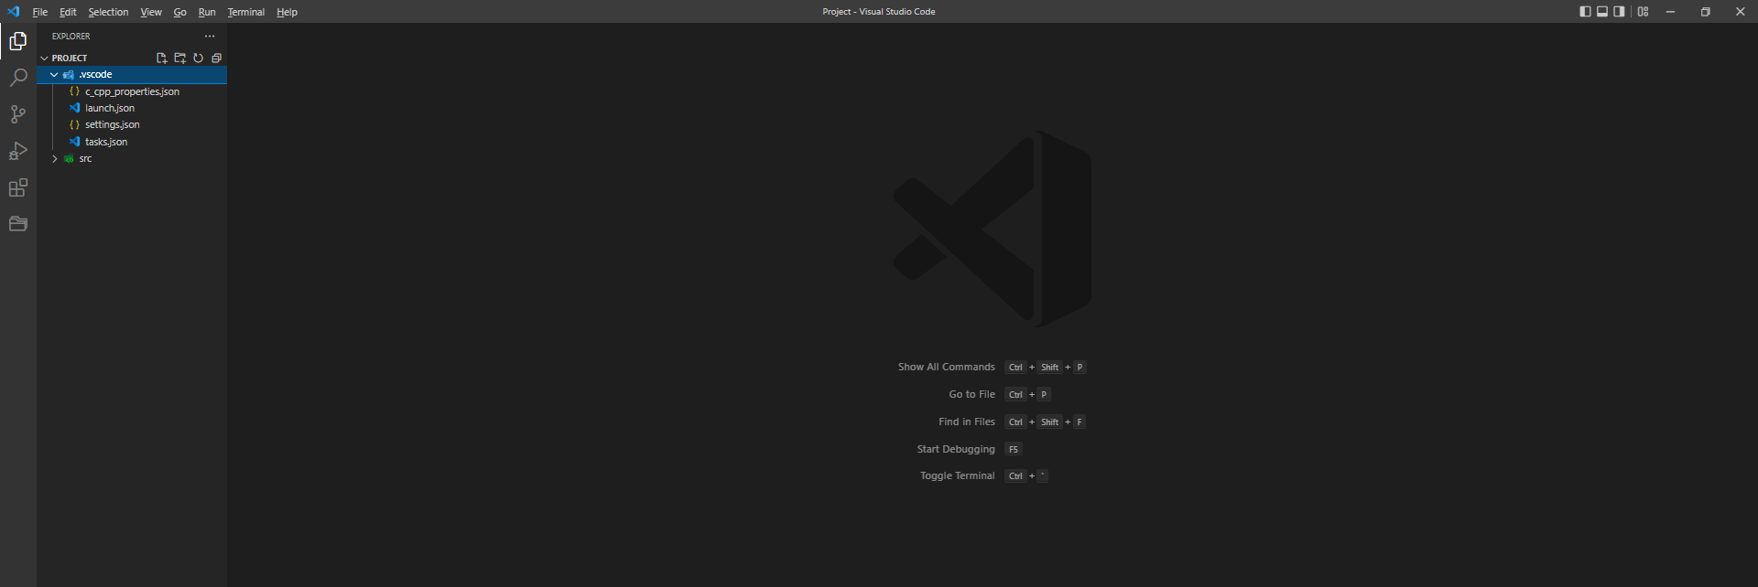Open c_cpp_properties.json file
Screen dimensions: 1758x587
[x=132, y=91]
